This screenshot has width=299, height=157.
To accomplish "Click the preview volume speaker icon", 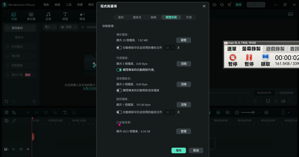I will pyautogui.click(x=283, y=101).
